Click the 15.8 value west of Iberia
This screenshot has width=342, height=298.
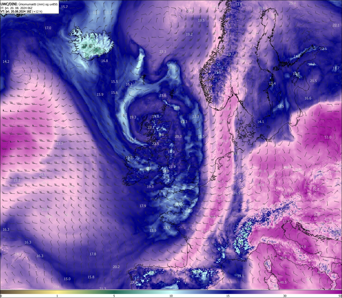pos(91,277)
